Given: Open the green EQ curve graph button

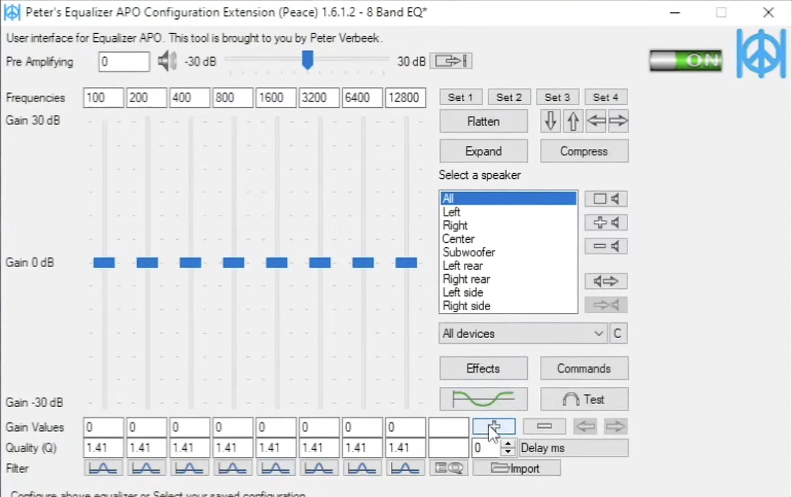Looking at the screenshot, I should click(484, 399).
